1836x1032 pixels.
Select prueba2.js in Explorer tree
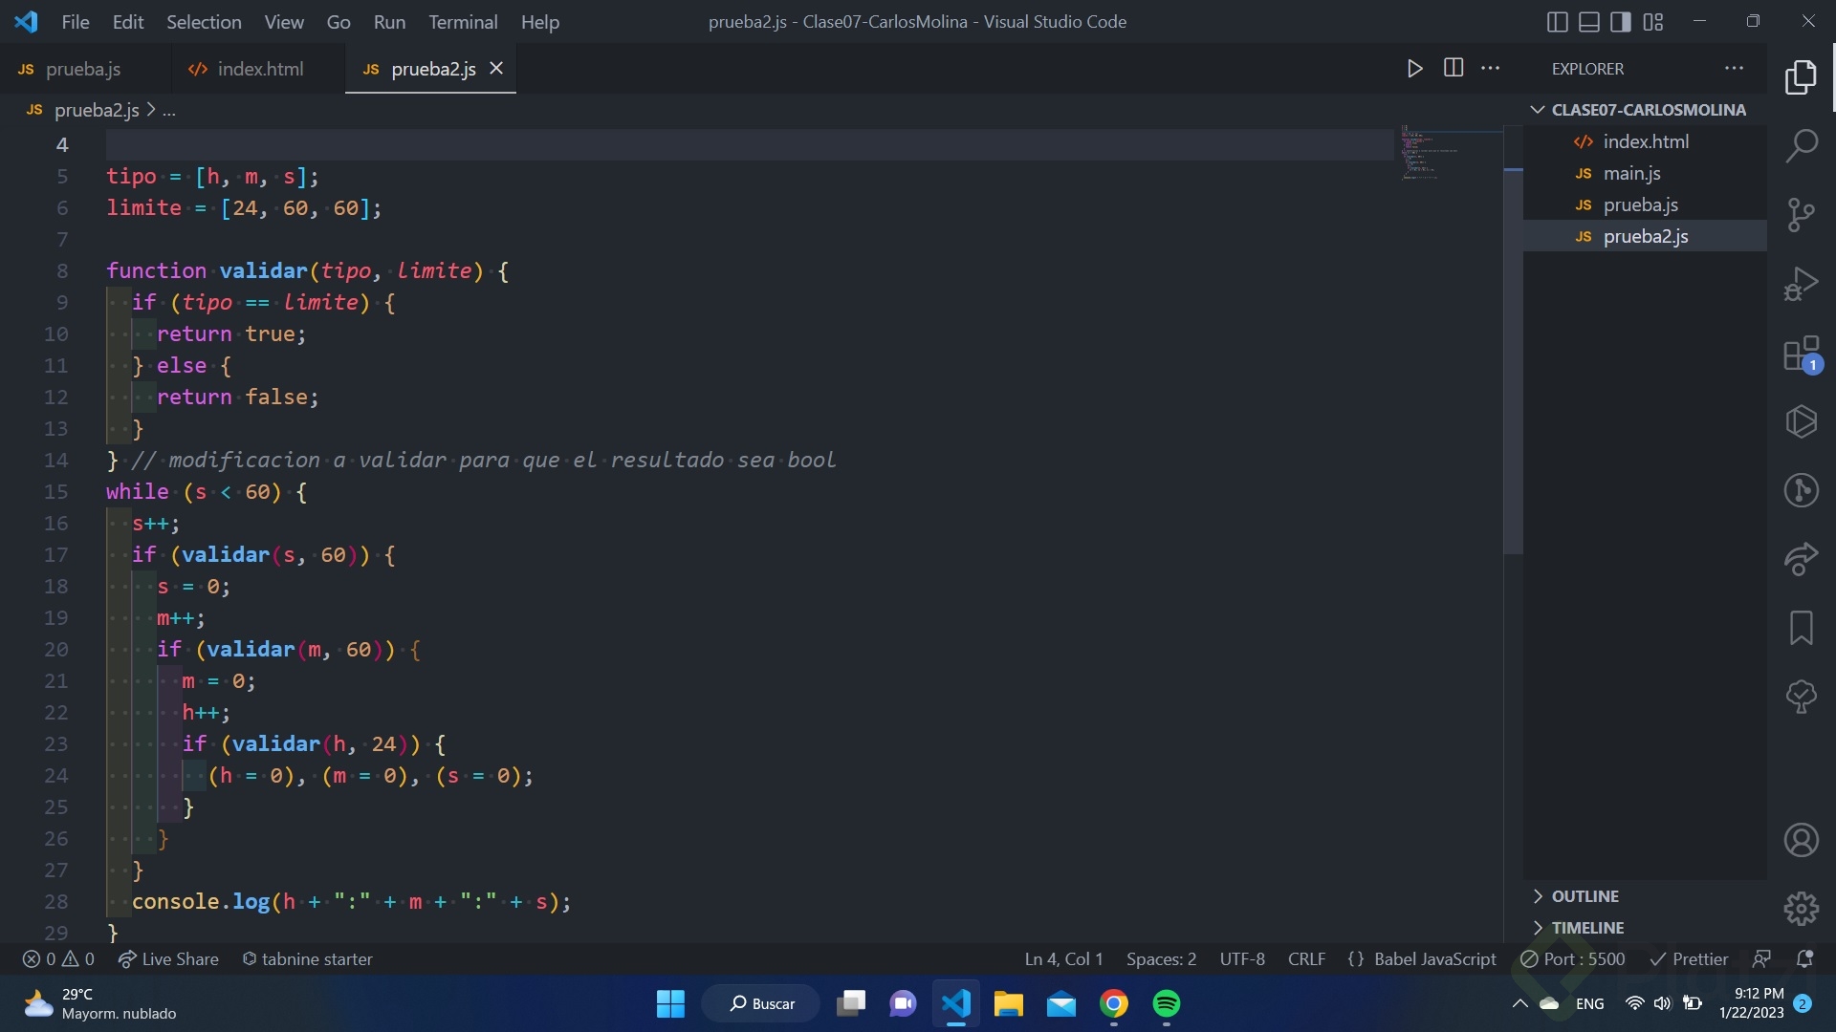tap(1645, 236)
